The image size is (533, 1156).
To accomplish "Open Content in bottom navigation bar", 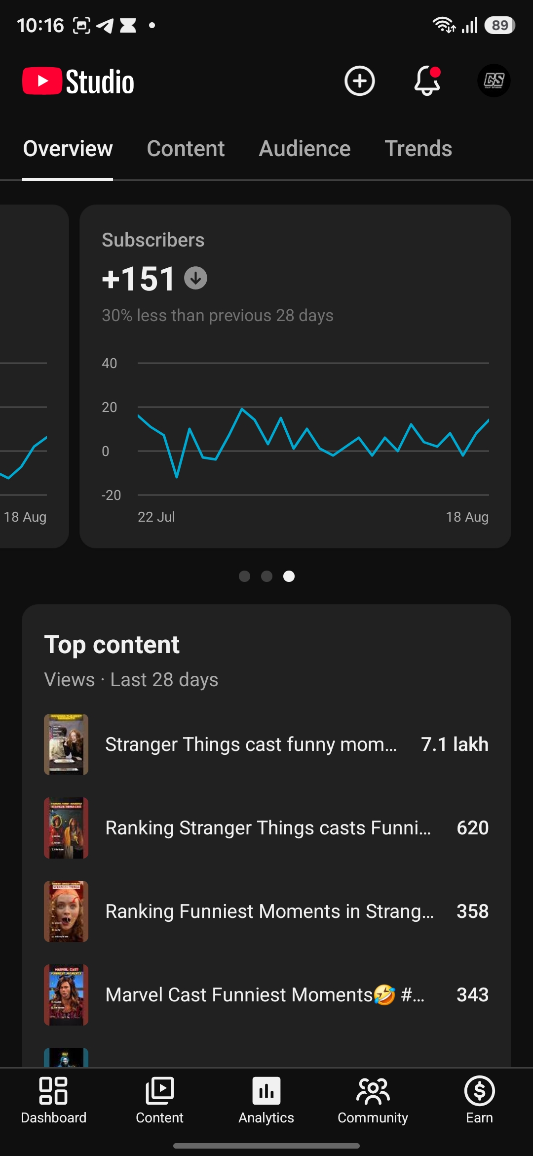I will (159, 1101).
